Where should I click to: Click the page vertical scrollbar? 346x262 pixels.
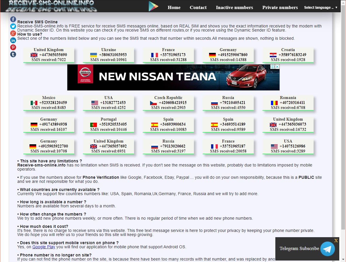pos(343,117)
